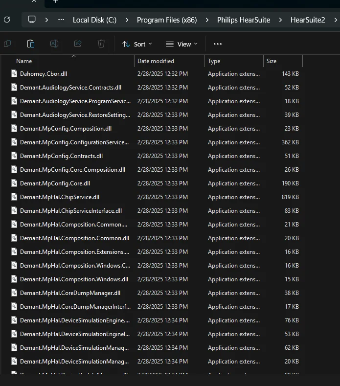Expand chevron after HearSuite2

click(336, 20)
